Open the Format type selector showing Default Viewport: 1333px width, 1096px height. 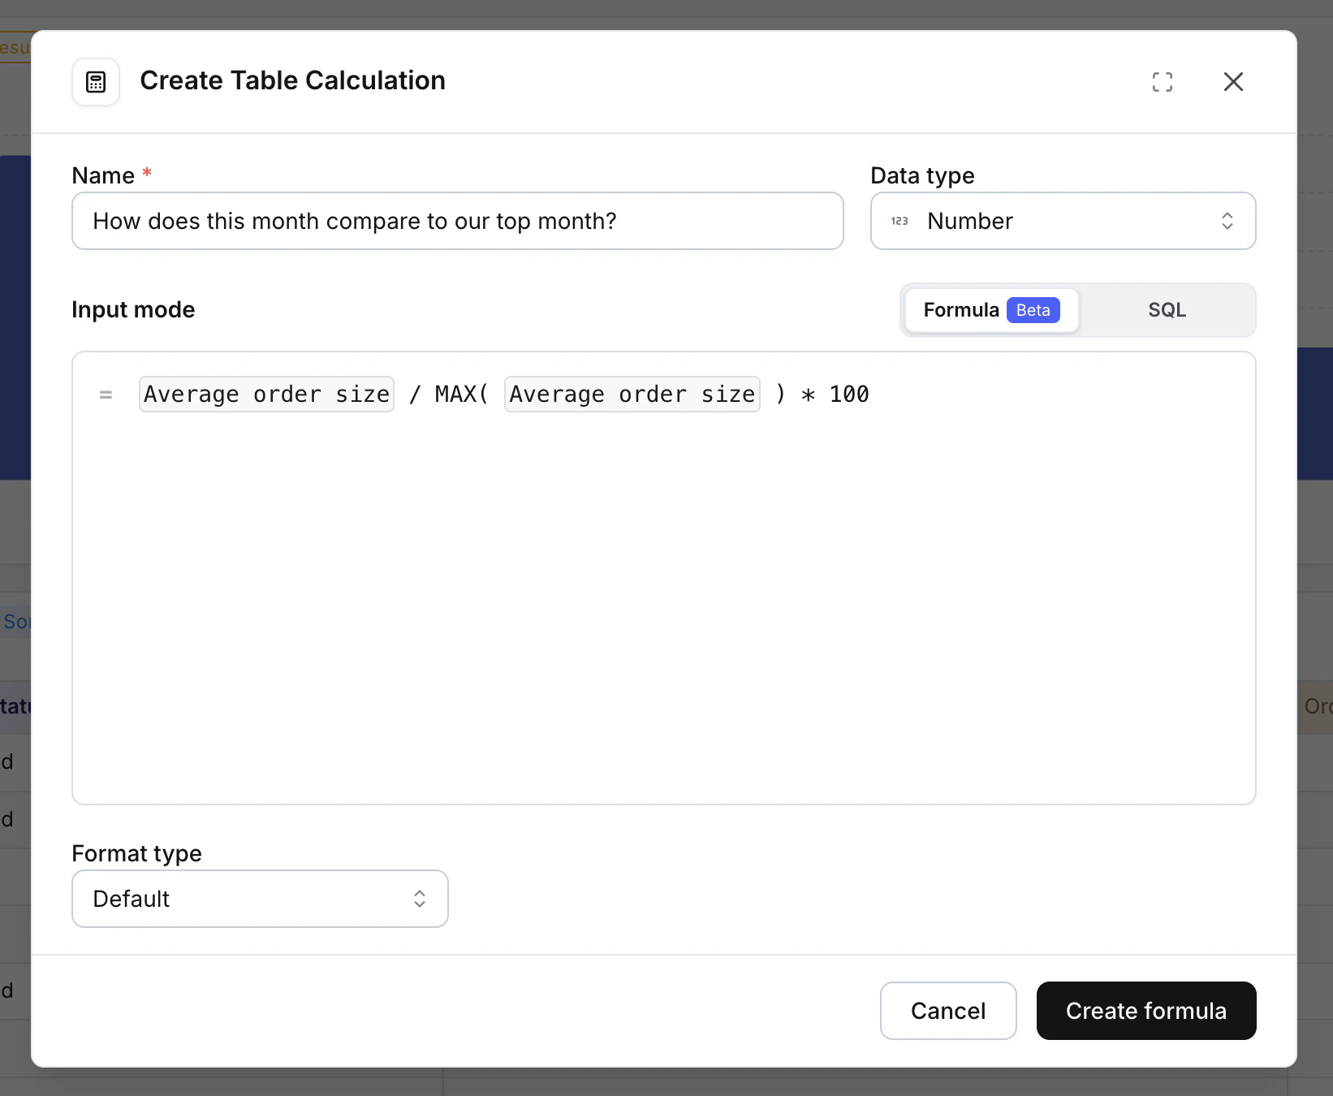(x=260, y=899)
